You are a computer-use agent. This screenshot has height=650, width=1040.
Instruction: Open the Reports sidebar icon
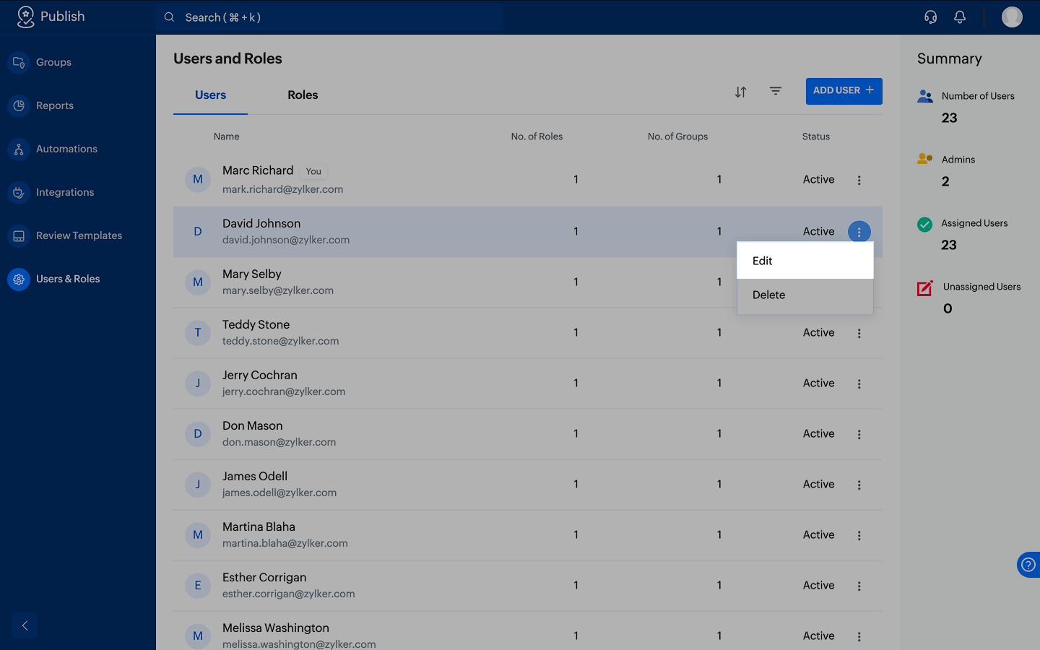tap(19, 105)
